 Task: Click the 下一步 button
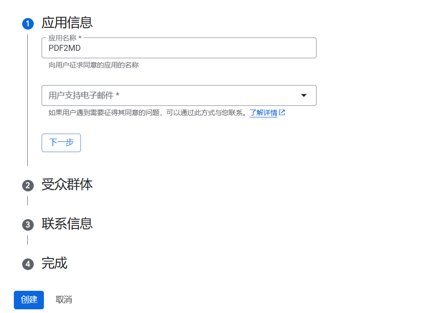pyautogui.click(x=61, y=143)
